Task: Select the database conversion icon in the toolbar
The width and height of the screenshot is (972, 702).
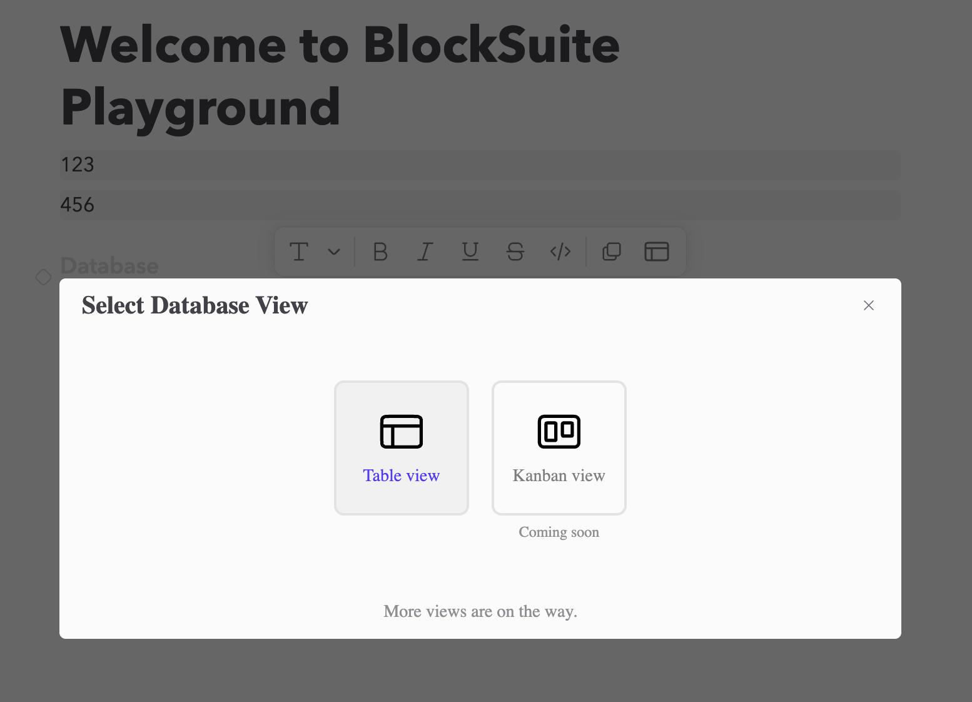Action: [x=656, y=252]
